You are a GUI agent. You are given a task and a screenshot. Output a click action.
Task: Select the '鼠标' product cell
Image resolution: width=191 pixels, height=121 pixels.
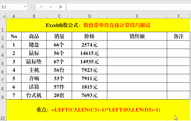[x=34, y=53]
